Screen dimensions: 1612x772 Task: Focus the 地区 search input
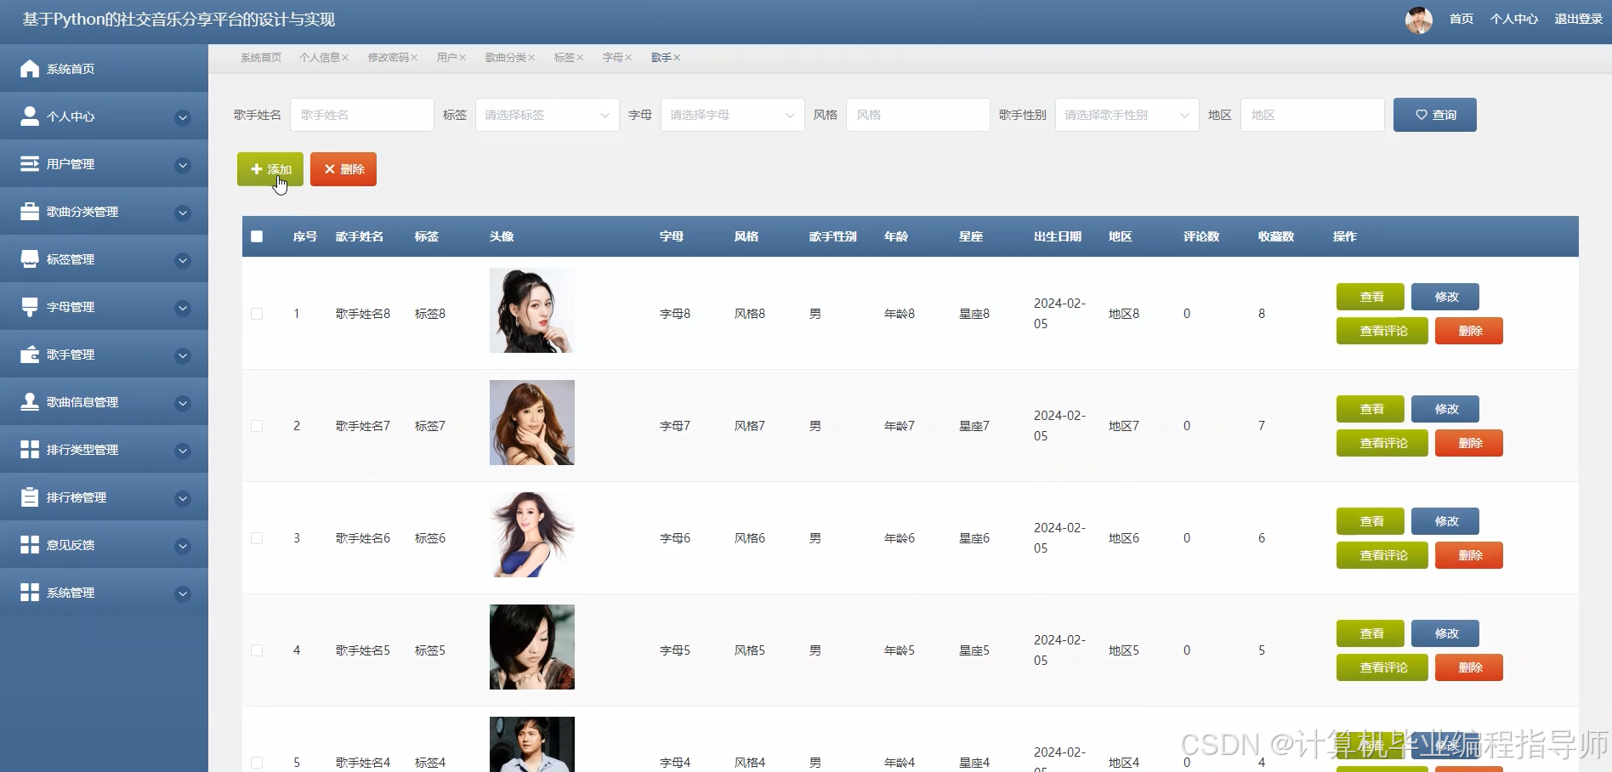[x=1313, y=115]
